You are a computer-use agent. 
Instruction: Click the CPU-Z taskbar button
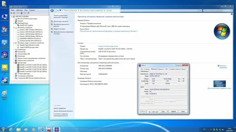click(57, 130)
